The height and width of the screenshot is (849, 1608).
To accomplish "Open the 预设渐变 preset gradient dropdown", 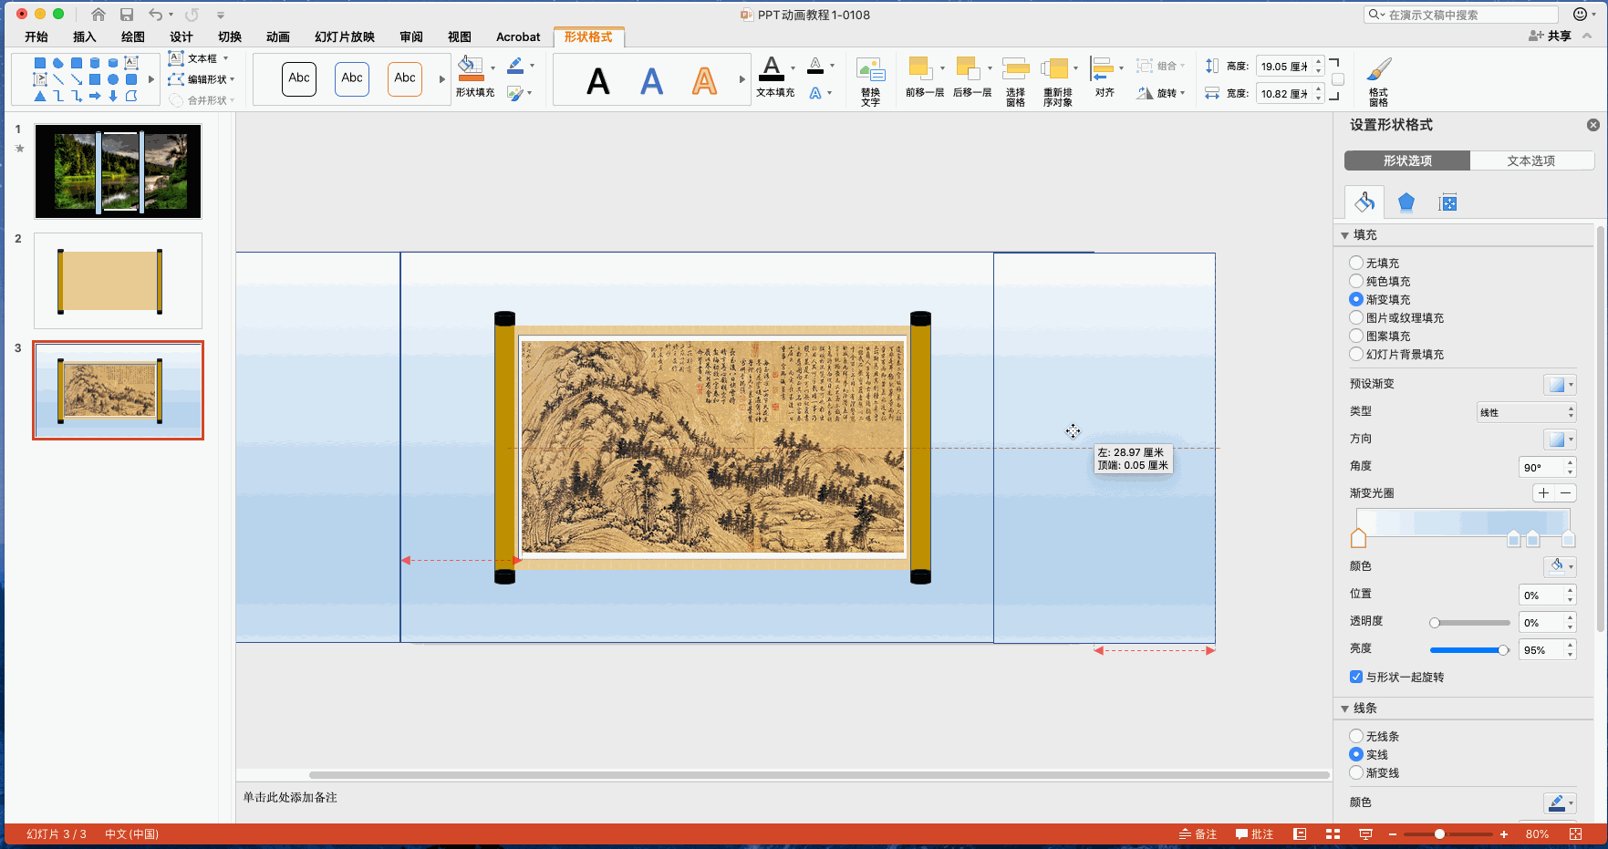I will coord(1560,384).
